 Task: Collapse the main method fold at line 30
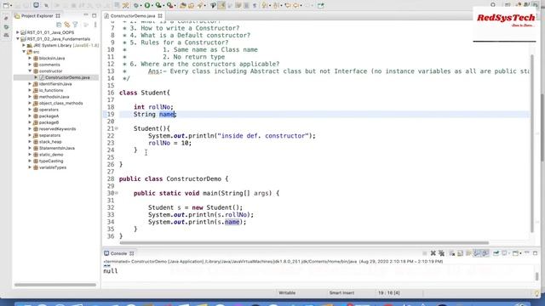117,193
